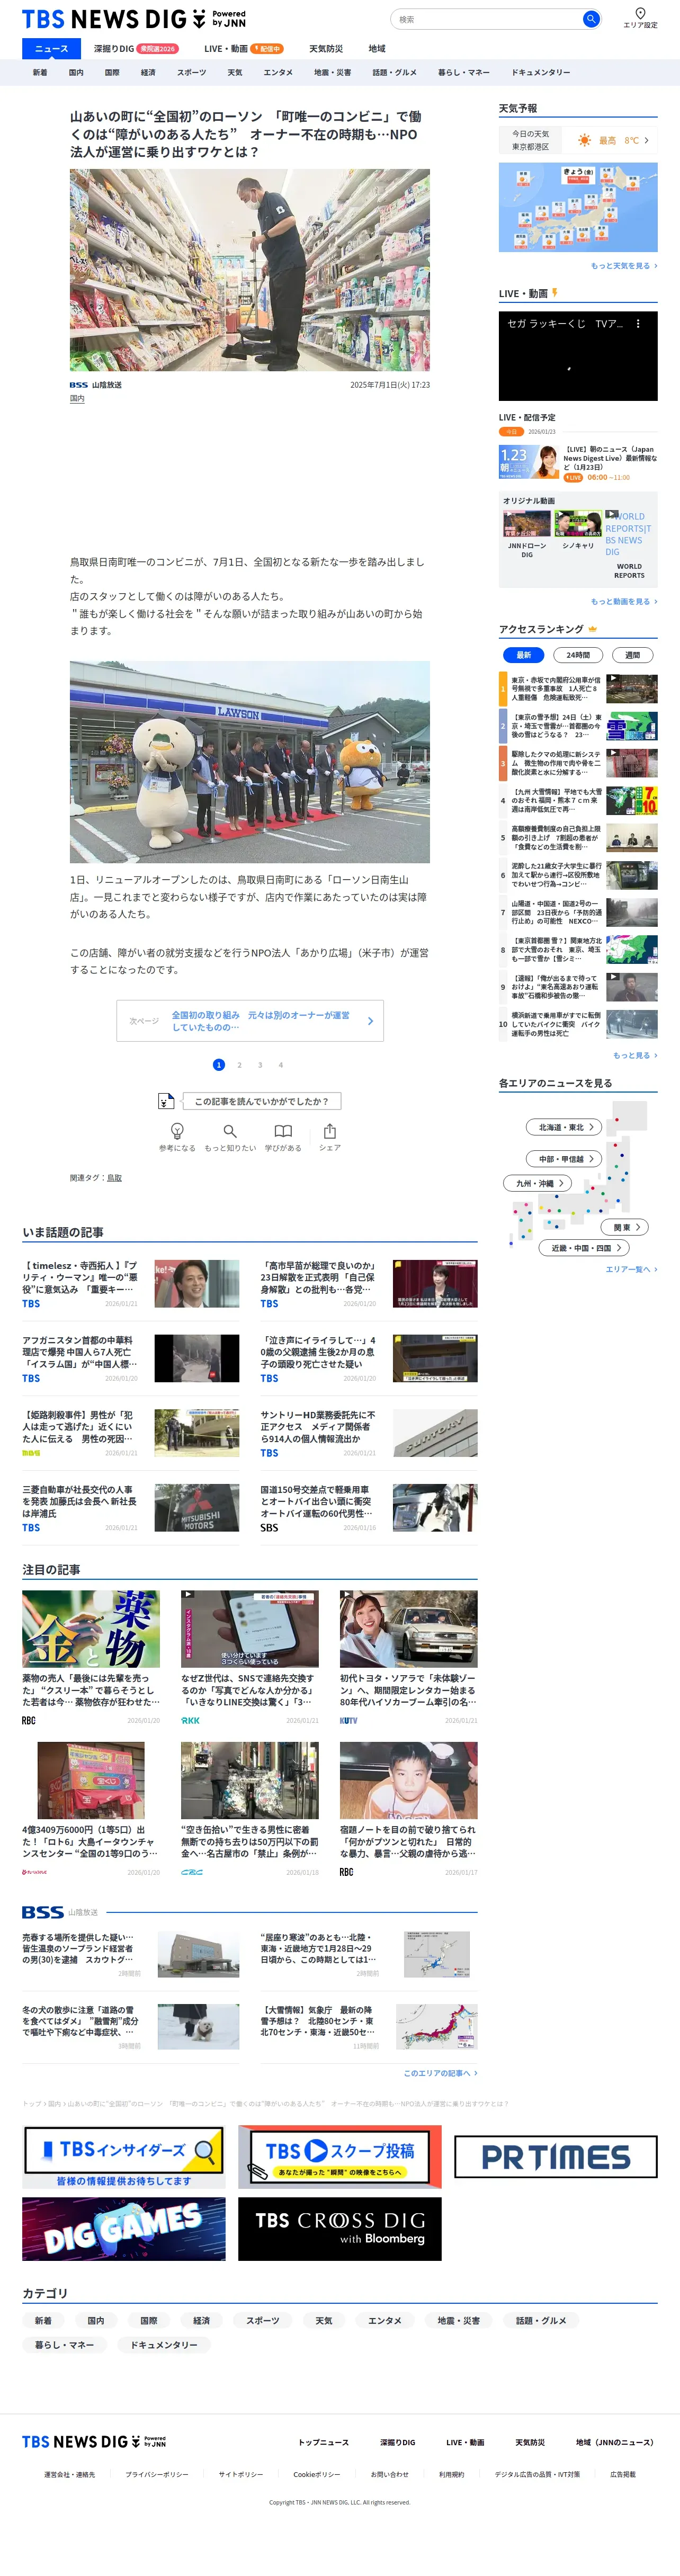Click the TBS NEWS DIG header logo
This screenshot has height=2576, width=680.
click(x=134, y=19)
